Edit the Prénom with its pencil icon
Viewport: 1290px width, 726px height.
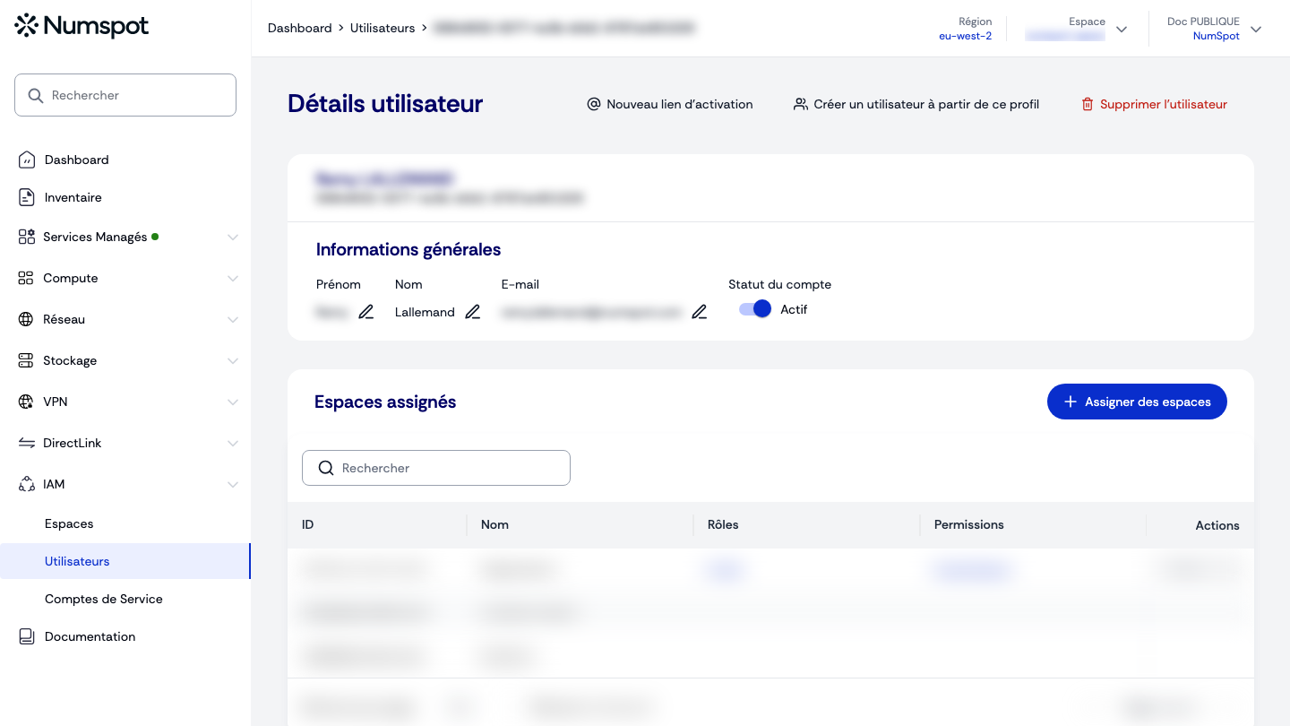coord(366,312)
